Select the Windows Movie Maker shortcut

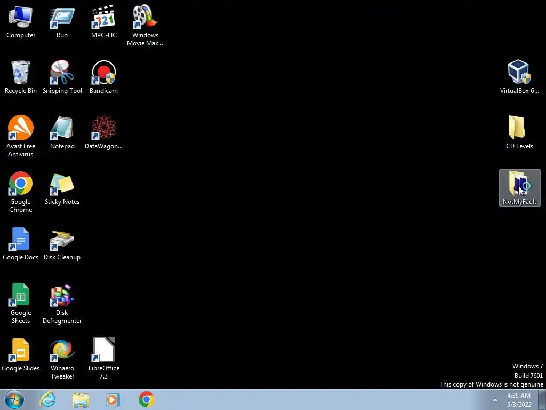point(145,26)
